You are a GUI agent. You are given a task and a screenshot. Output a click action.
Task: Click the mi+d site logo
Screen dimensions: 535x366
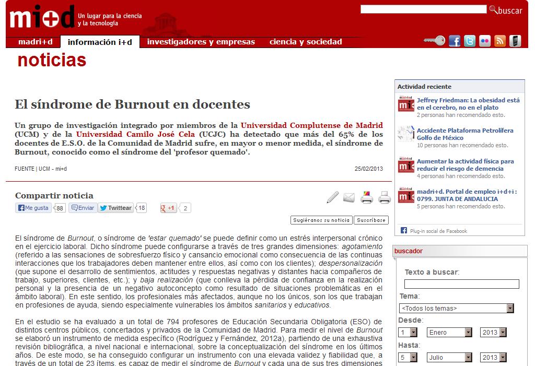(x=42, y=17)
